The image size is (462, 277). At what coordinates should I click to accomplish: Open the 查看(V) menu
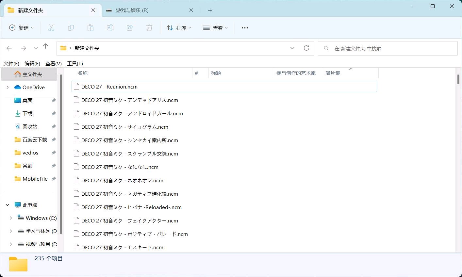[54, 64]
